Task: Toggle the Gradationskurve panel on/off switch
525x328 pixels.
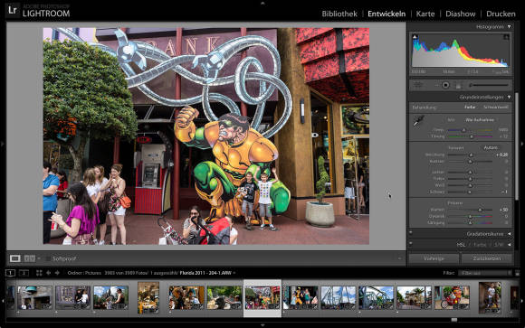Action: 411,233
